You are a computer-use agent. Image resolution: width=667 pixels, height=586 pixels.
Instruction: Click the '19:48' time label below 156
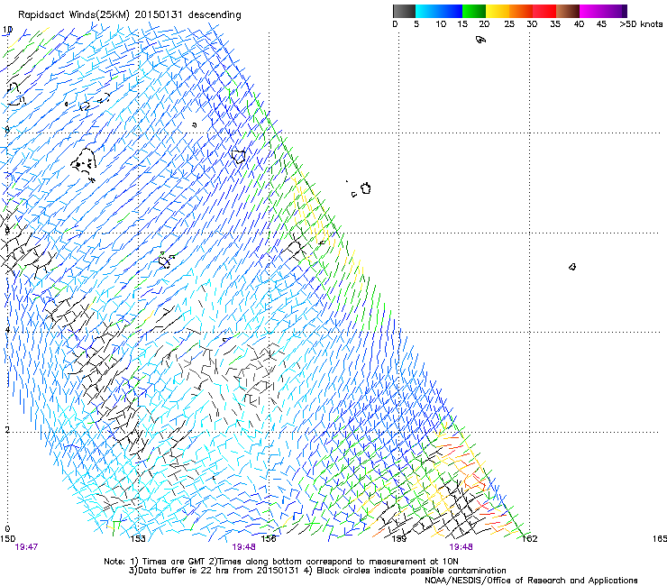tap(243, 547)
